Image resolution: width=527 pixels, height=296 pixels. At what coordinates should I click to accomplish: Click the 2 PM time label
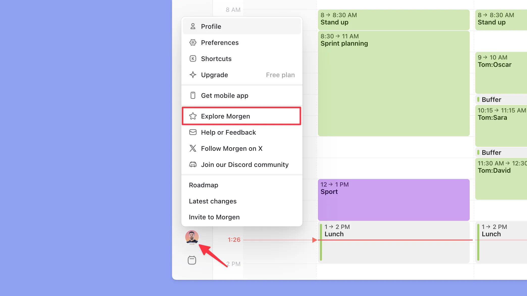[233, 264]
